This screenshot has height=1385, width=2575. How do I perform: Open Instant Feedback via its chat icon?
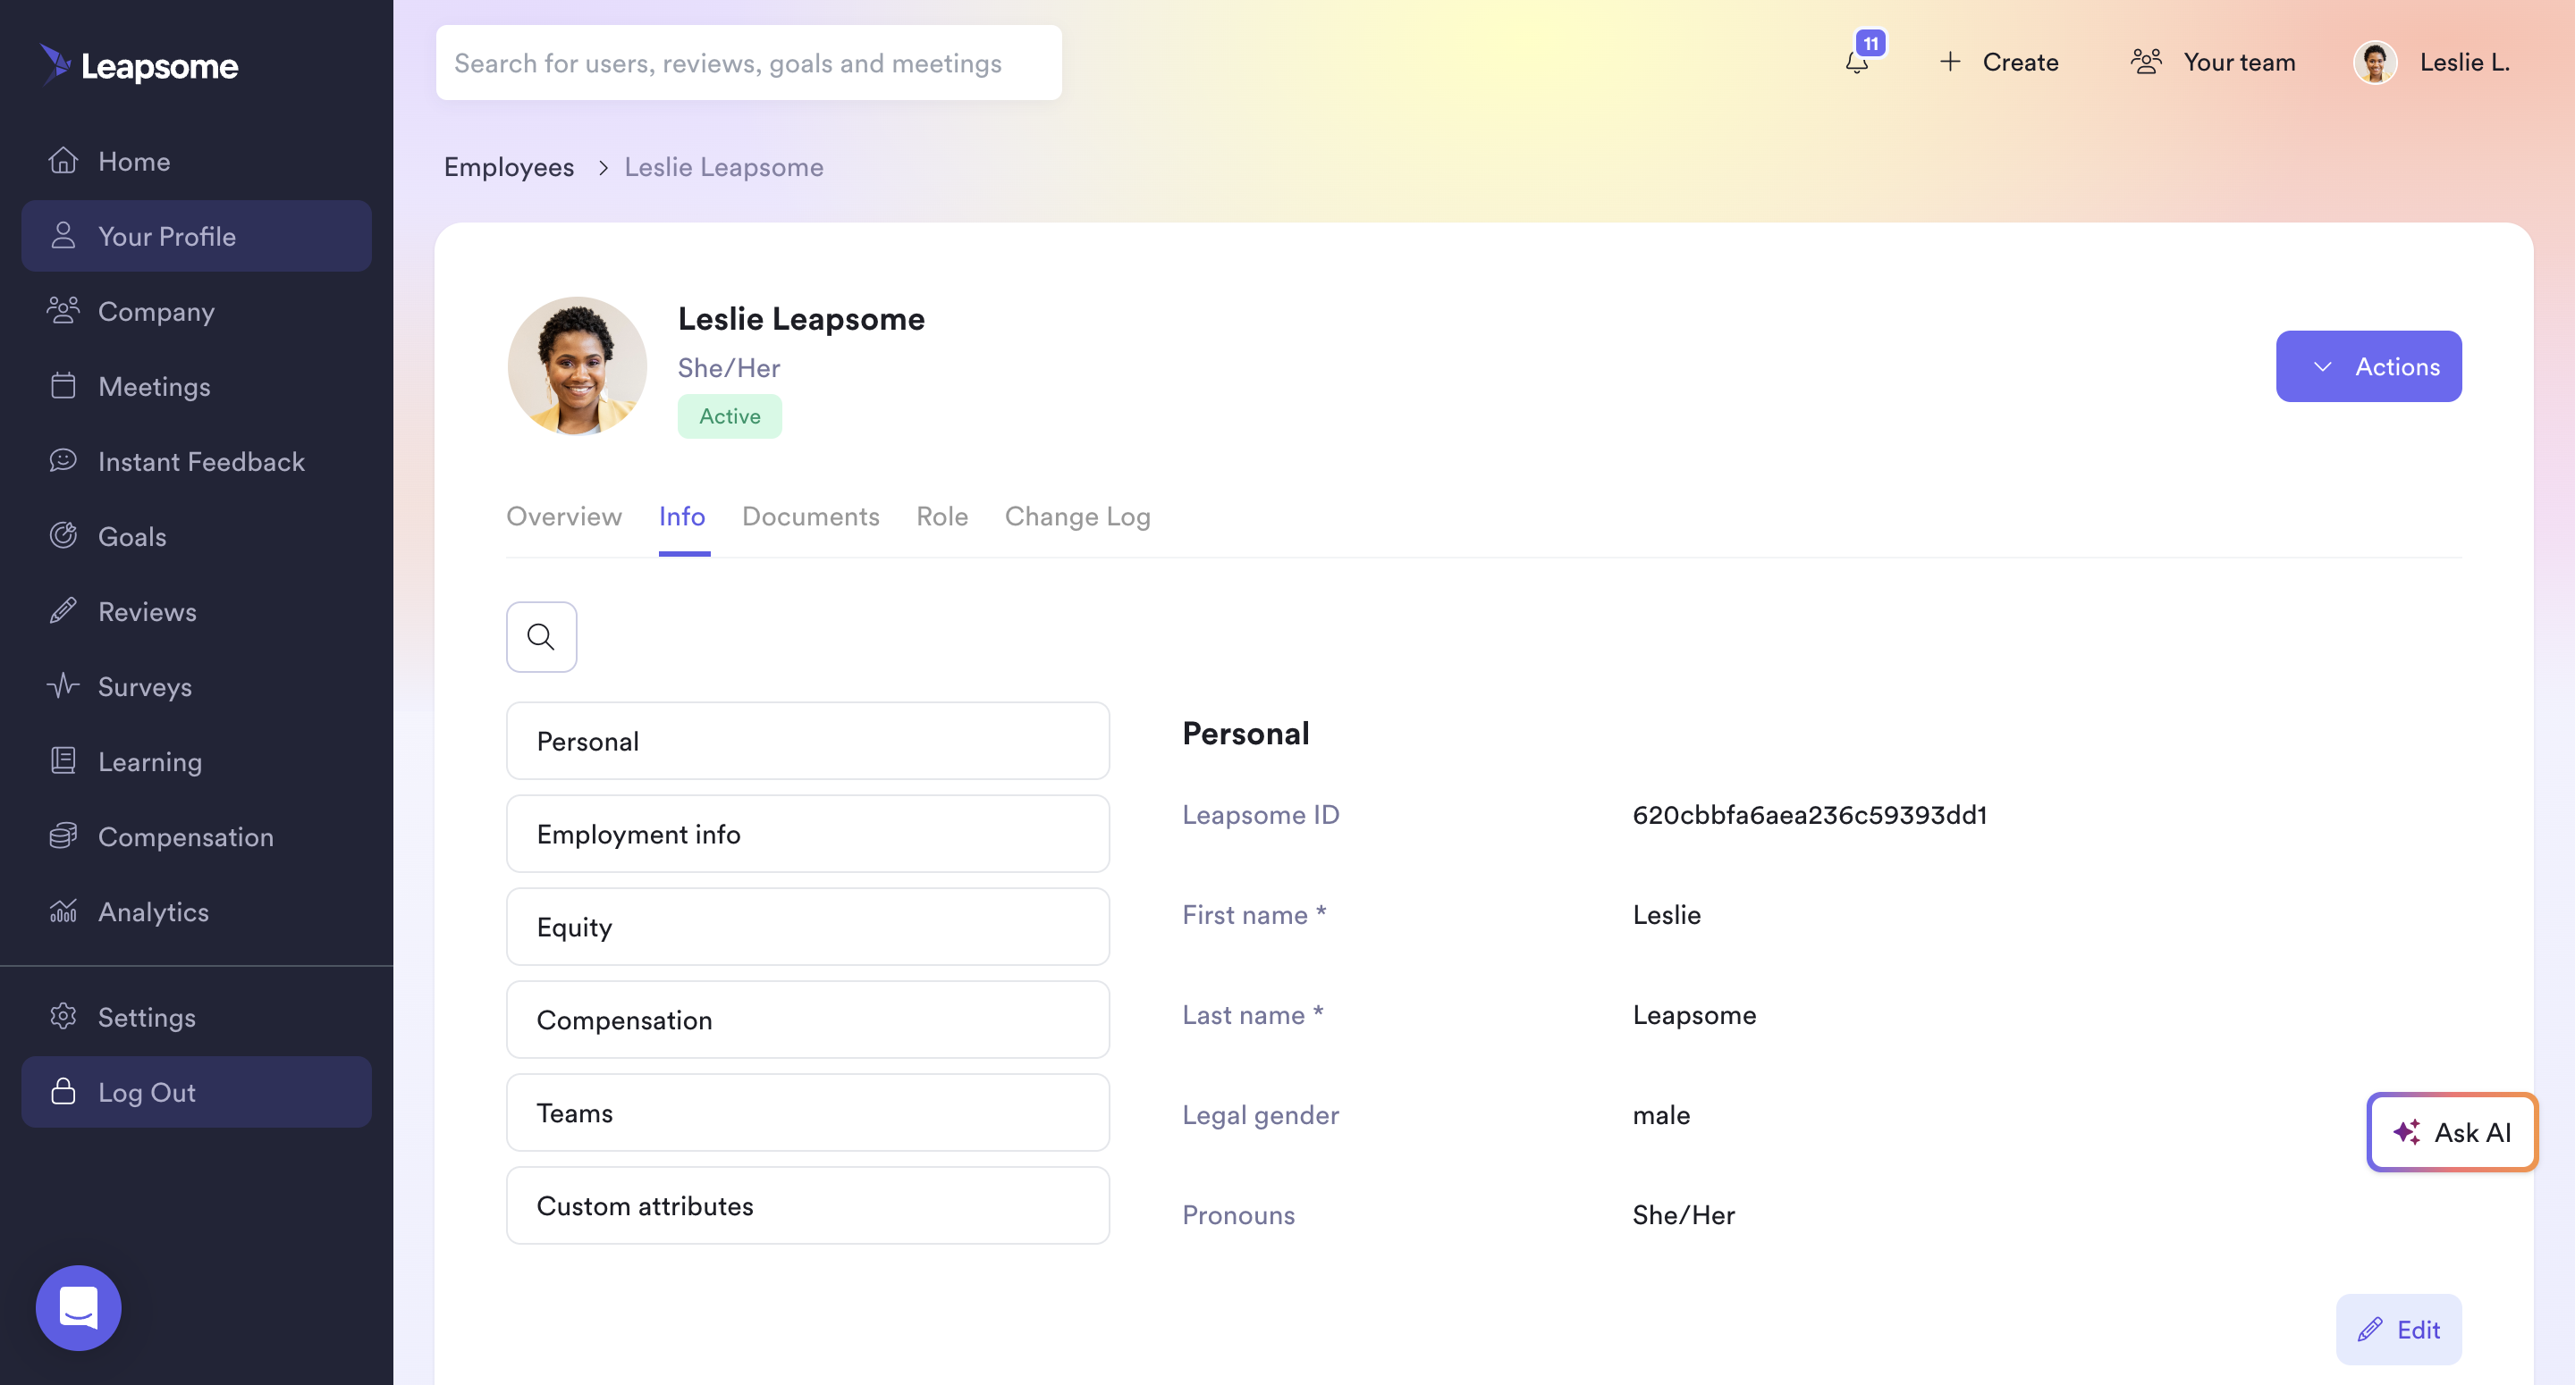(63, 461)
